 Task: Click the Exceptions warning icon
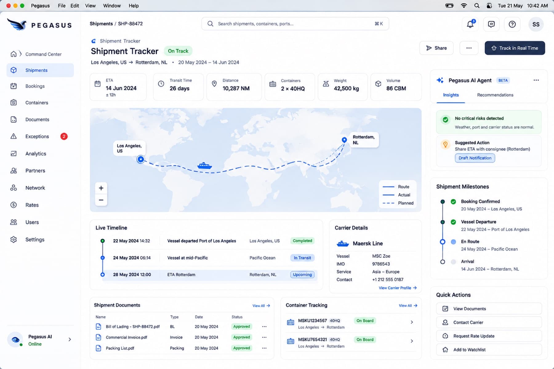click(14, 136)
